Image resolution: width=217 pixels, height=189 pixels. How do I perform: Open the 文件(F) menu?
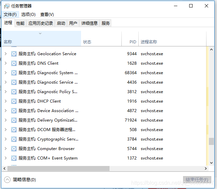coord(10,15)
